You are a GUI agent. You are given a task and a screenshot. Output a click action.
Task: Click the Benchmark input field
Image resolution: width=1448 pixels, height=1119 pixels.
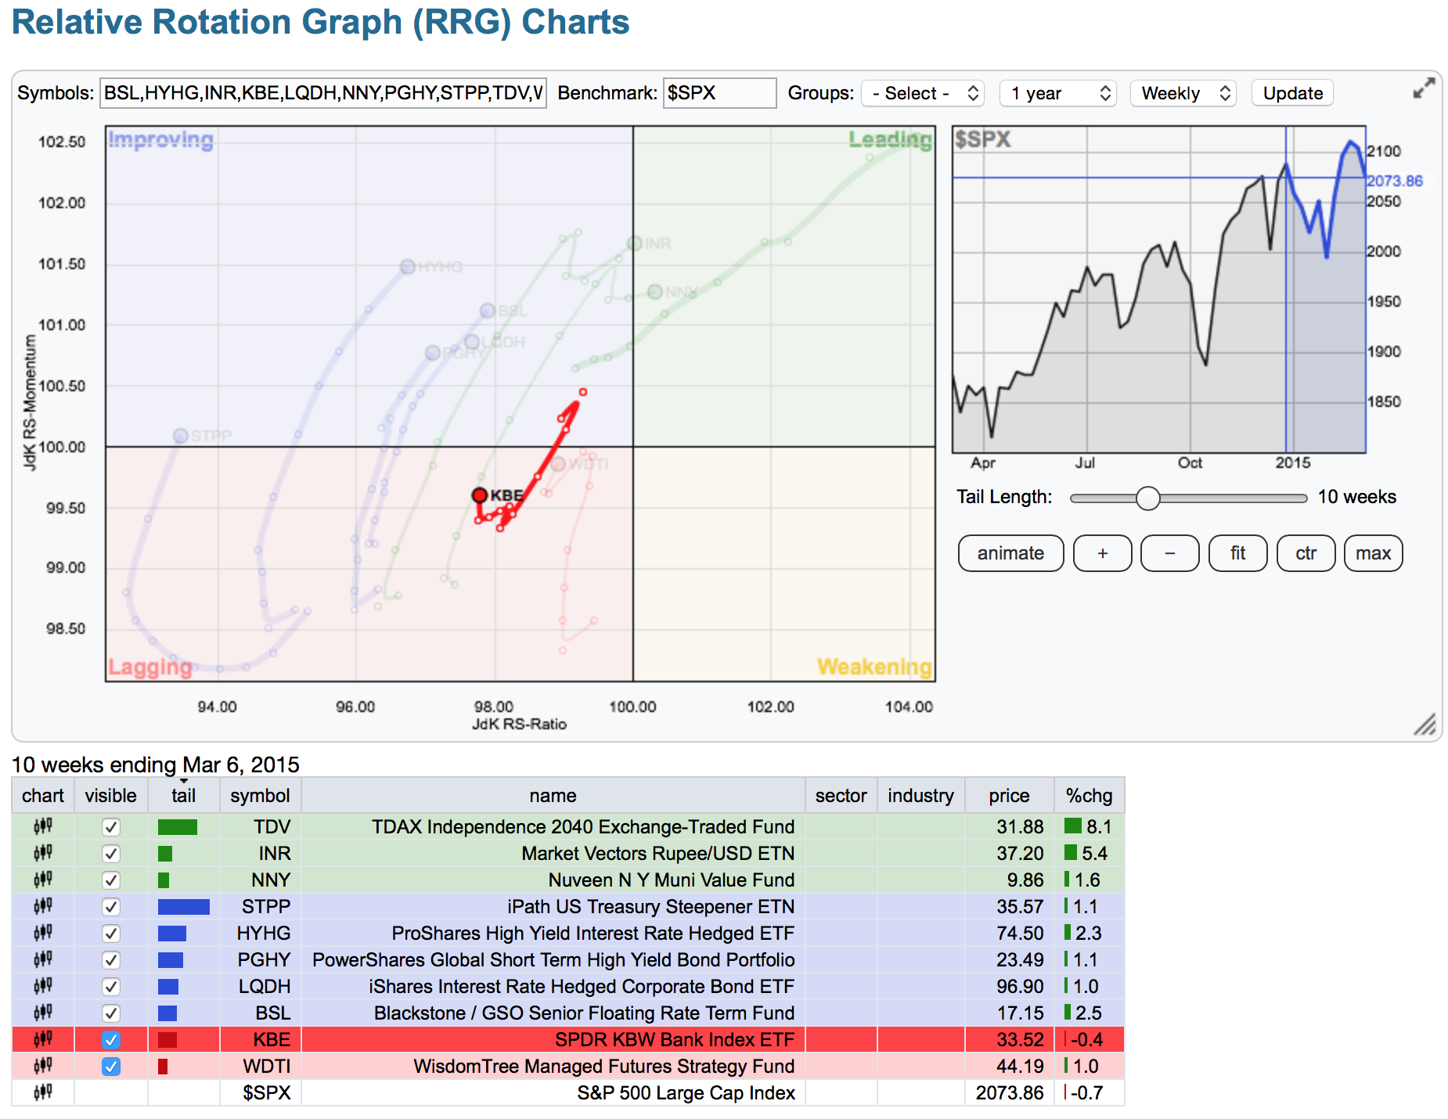(720, 93)
